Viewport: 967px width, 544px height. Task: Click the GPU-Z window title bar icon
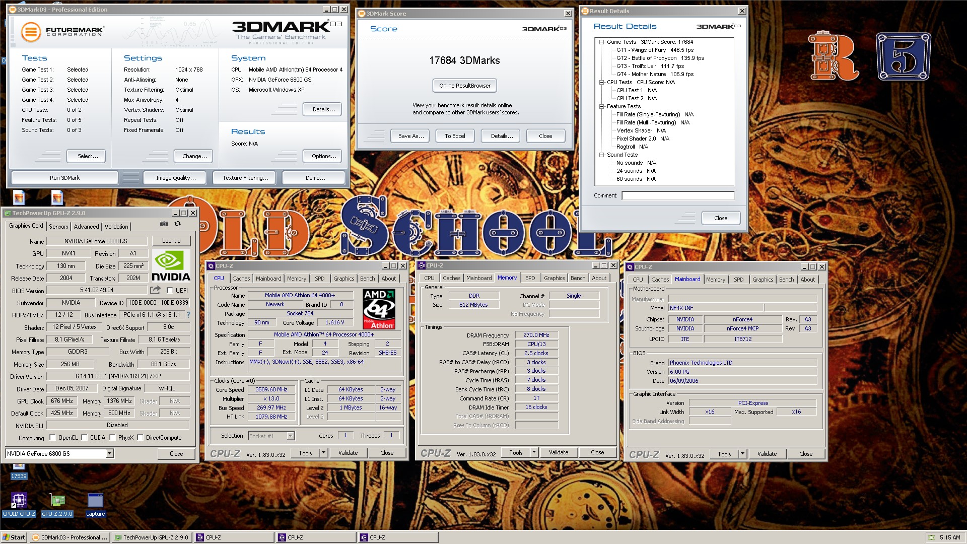(x=8, y=213)
